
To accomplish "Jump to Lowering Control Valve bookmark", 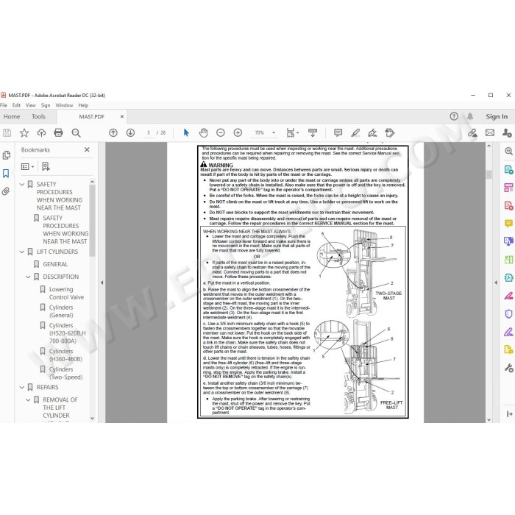I will click(66, 293).
